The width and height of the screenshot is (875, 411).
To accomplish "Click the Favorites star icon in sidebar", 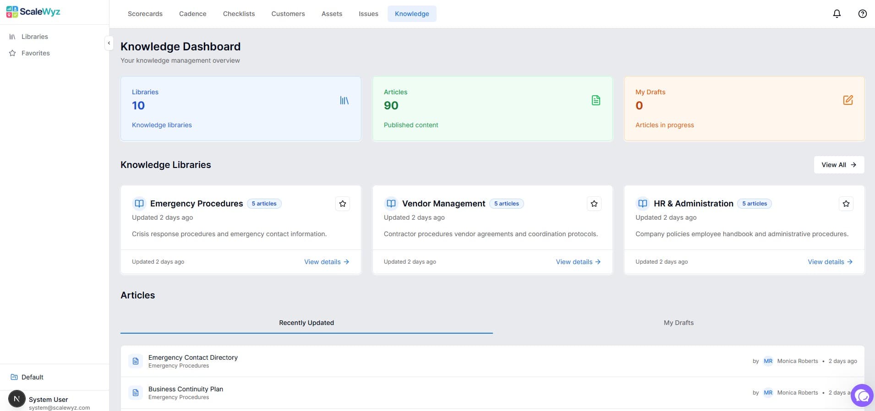I will click(12, 53).
